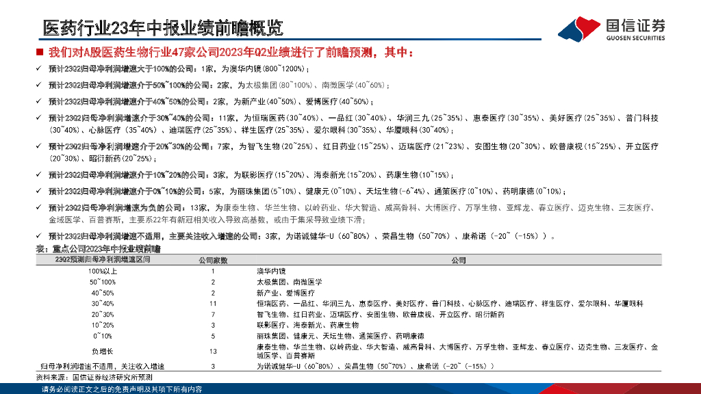Select the 40~50% table cell
Image resolution: width=701 pixels, height=394 pixels.
coord(103,293)
